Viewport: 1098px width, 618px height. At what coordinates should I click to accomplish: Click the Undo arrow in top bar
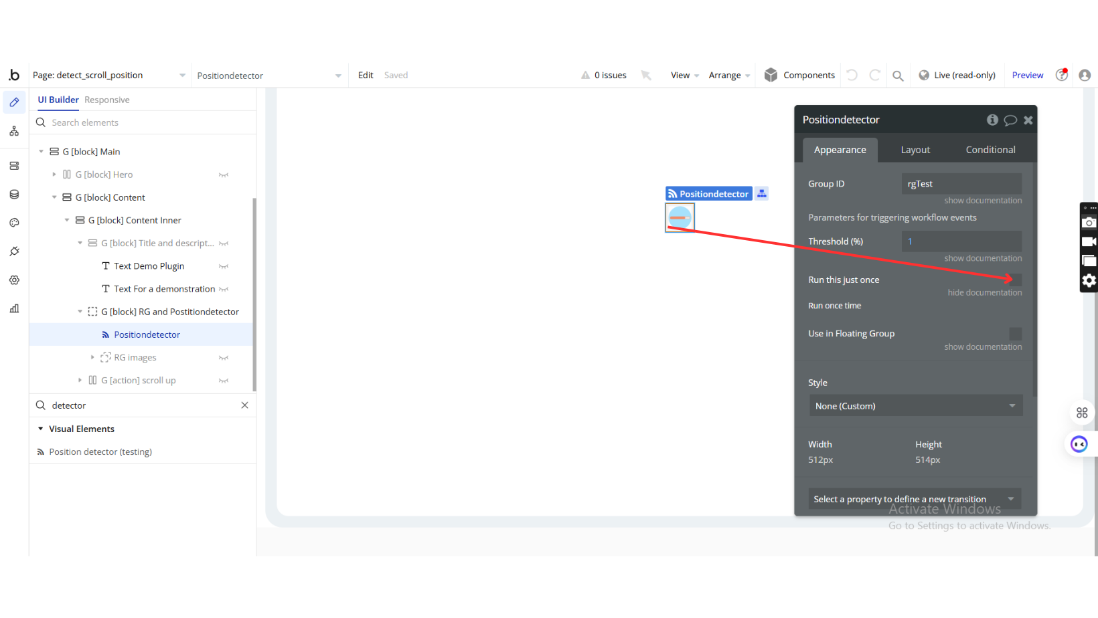pos(852,75)
